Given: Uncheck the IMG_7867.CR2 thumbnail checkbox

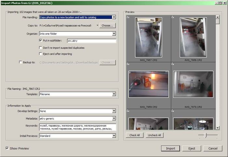Looking at the screenshot, I should point(128,17).
